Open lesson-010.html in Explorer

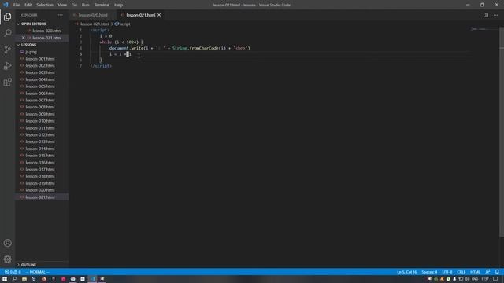(x=40, y=121)
